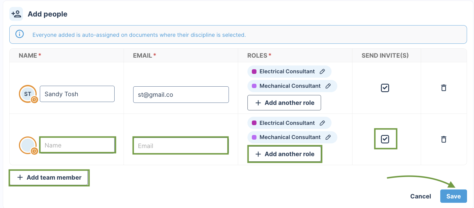Click the st@gmail.co email field
The width and height of the screenshot is (474, 208).
[x=181, y=94]
